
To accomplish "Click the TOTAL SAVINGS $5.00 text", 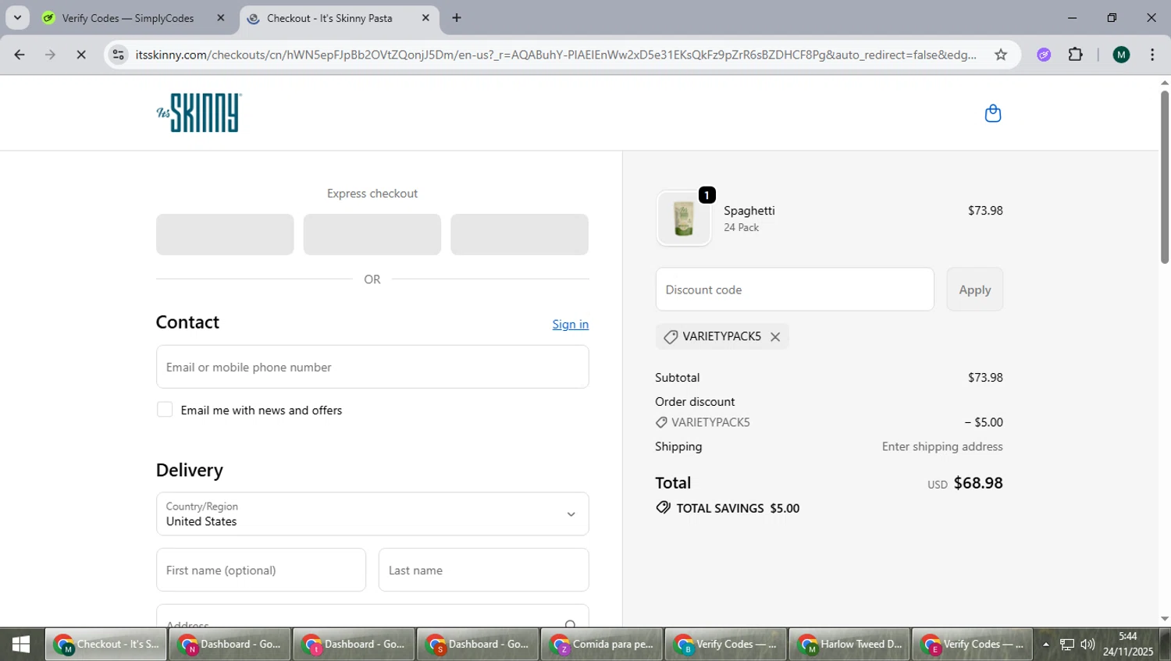I will click(738, 508).
